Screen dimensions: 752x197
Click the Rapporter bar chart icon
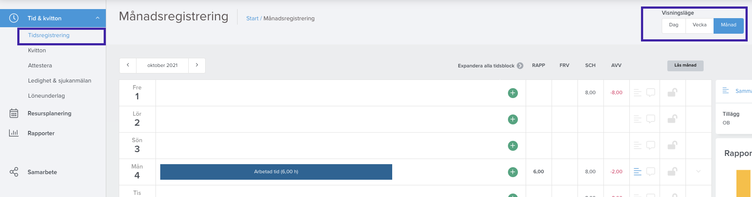pyautogui.click(x=14, y=133)
